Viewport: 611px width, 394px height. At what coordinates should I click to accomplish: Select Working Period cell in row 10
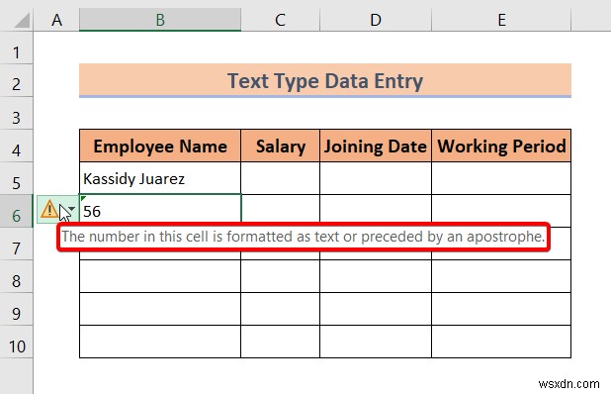coord(501,342)
